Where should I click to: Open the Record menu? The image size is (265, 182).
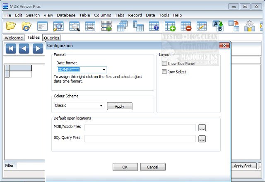click(x=135, y=15)
